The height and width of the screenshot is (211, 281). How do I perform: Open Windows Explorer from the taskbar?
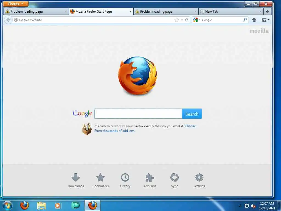41,206
